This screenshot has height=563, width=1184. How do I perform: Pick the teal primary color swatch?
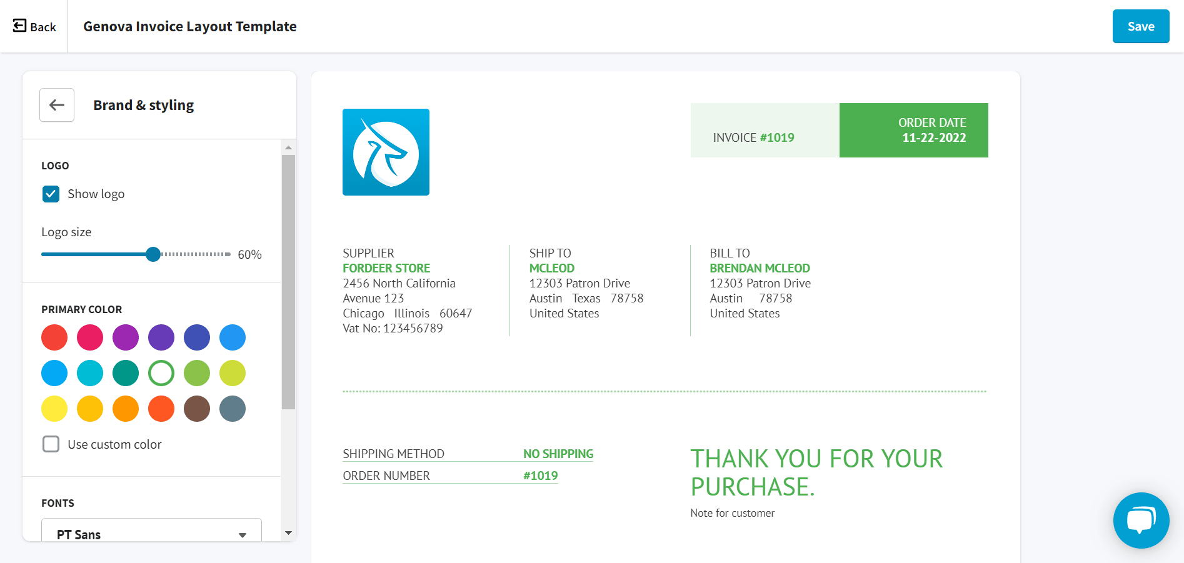[x=126, y=373]
